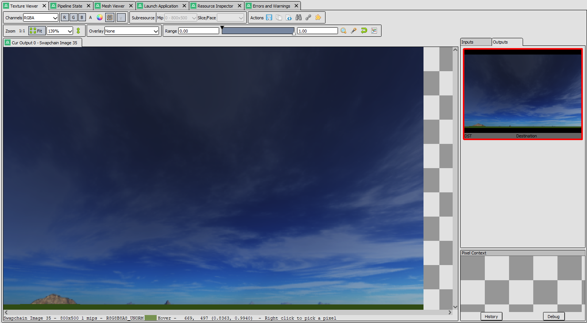Open the Overlay selection dropdown
Viewport: 587px width, 323px height.
tap(132, 31)
